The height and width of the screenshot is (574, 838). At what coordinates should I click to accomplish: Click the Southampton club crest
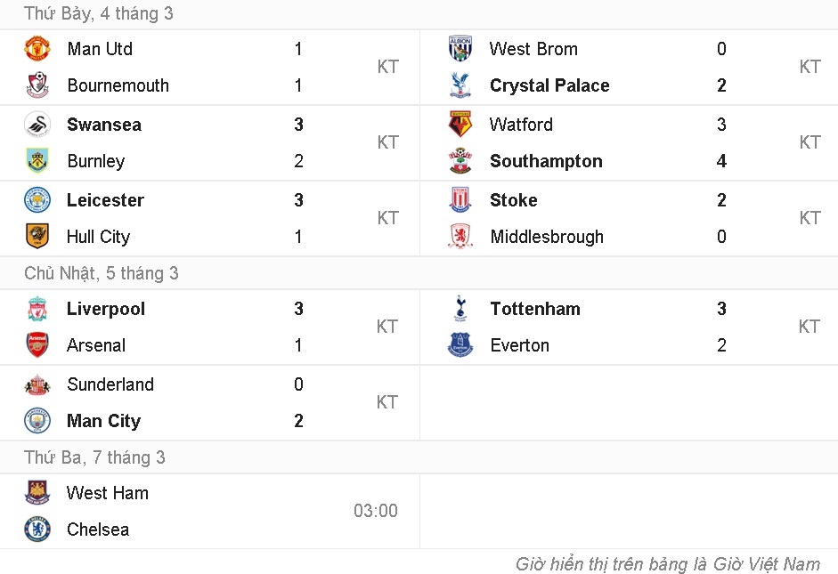[x=460, y=161]
